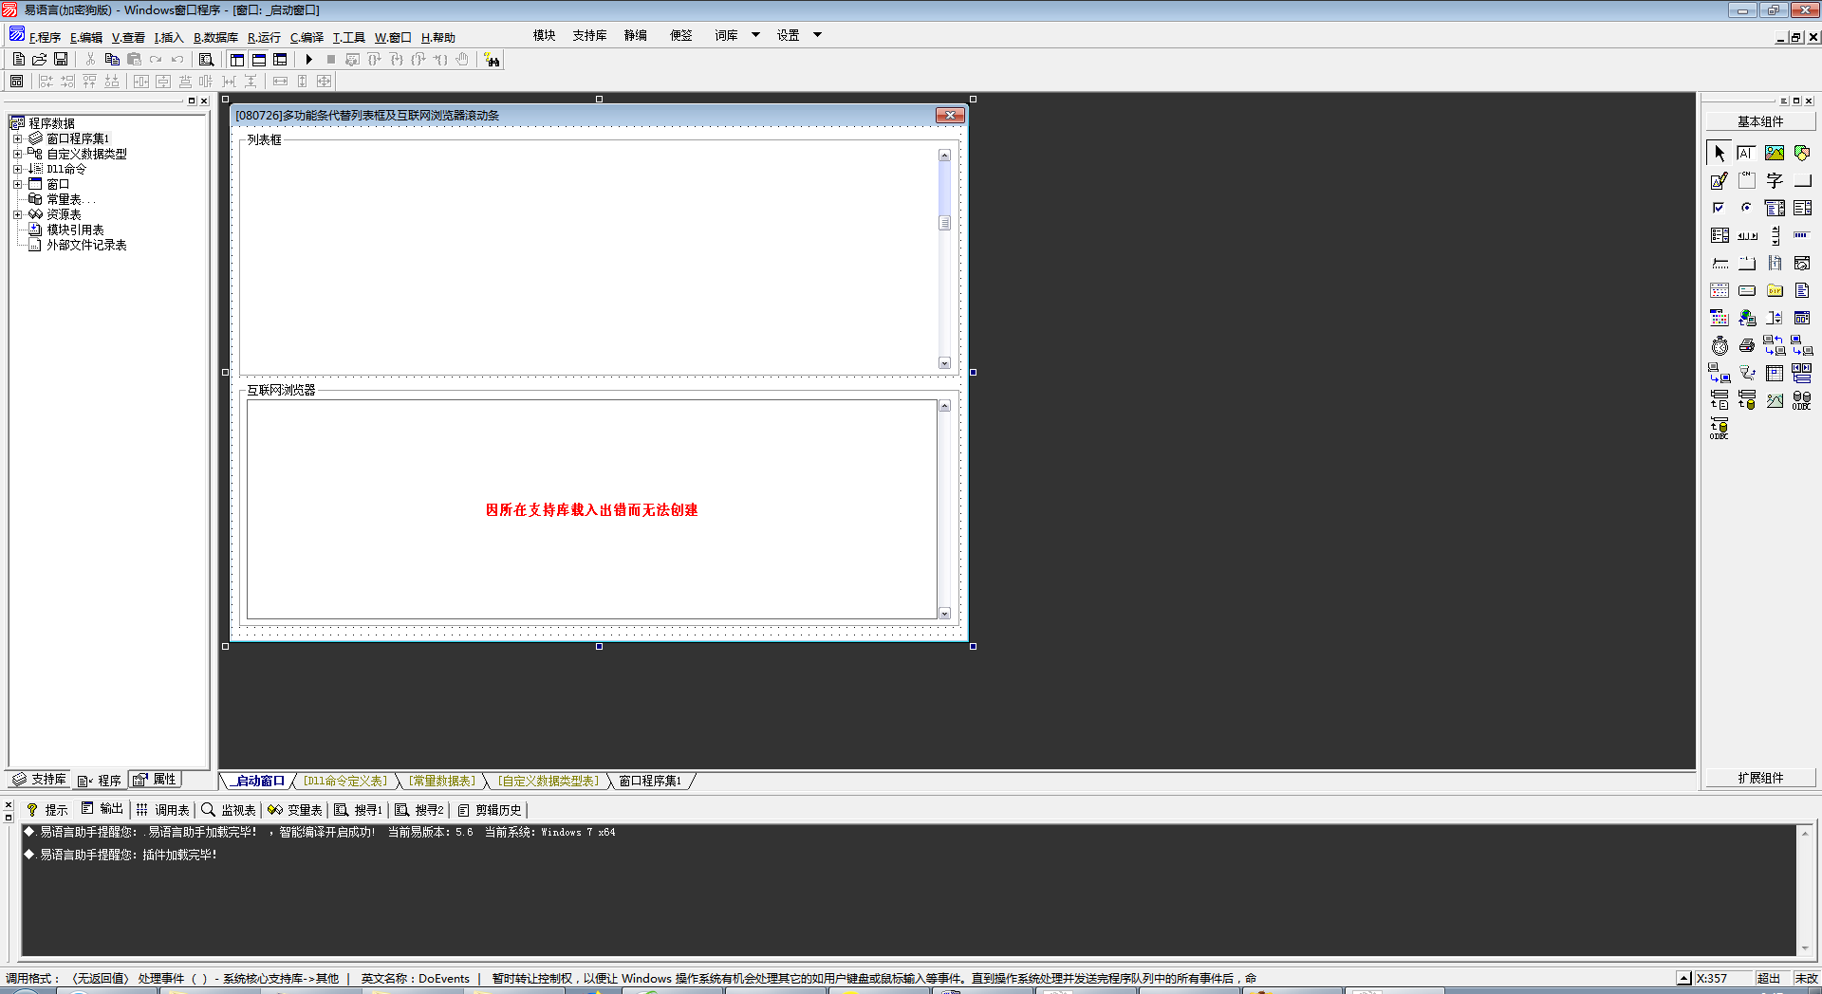Switch to the [自定义数据类型表] editor tab
The height and width of the screenshot is (994, 1822).
coord(548,782)
